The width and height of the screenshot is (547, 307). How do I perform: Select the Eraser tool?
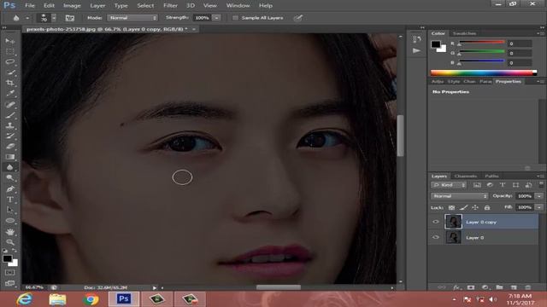point(9,146)
